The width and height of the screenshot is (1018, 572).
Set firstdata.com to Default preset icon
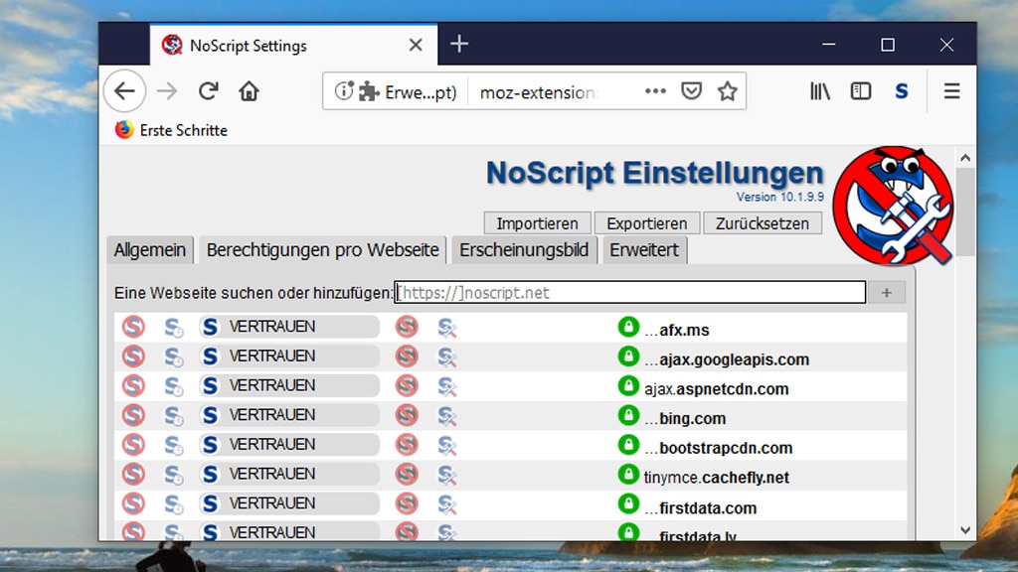[x=134, y=503]
